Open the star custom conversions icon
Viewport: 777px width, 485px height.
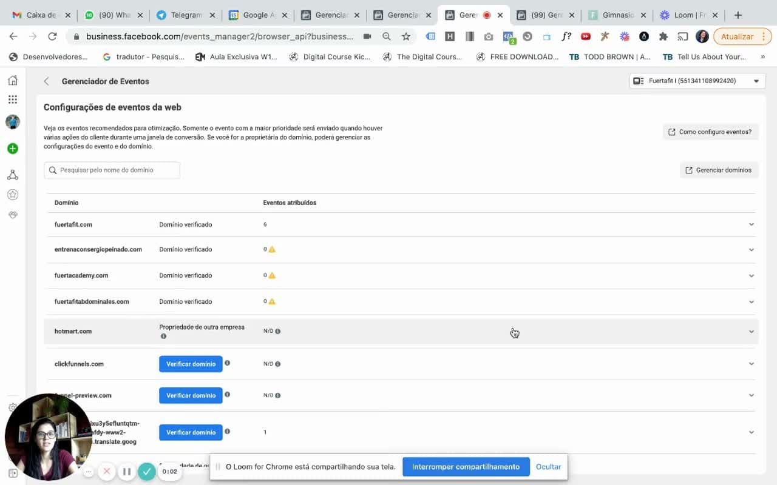pos(13,195)
